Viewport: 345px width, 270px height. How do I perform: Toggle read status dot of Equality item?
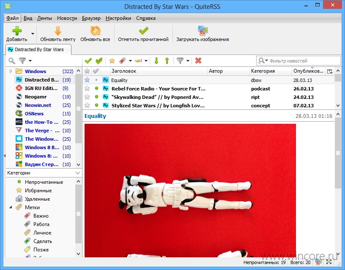pyautogui.click(x=96, y=80)
